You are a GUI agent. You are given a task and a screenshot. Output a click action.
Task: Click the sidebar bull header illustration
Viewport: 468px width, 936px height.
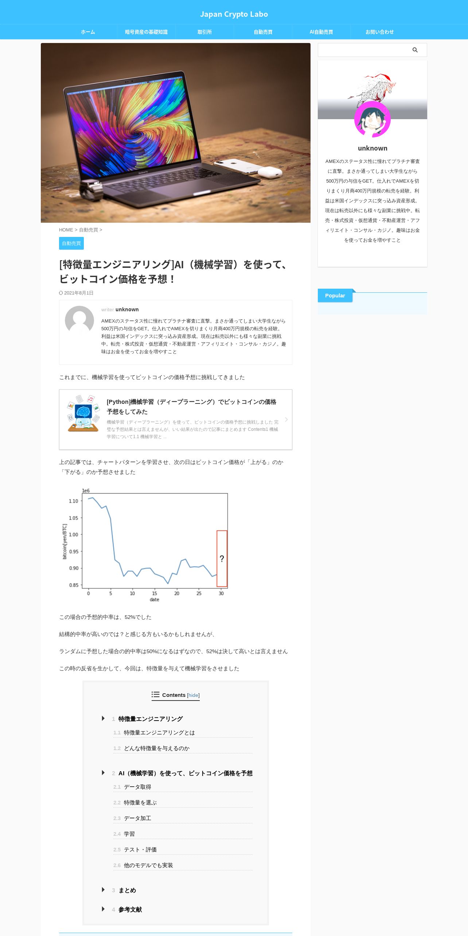click(x=373, y=90)
